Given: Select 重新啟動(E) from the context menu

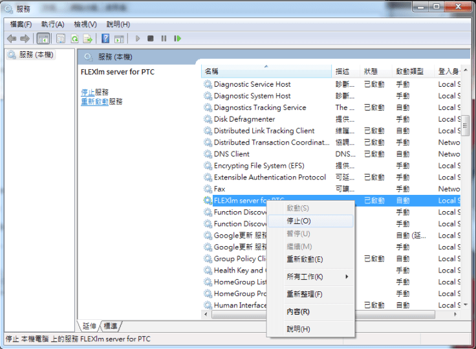Looking at the screenshot, I should pos(305,260).
